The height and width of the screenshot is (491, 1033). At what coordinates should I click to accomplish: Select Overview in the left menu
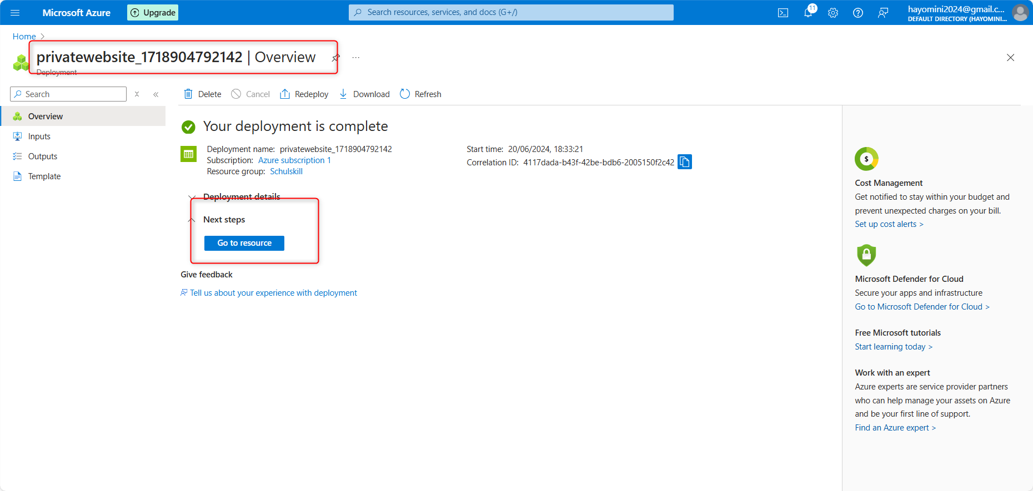point(83,116)
